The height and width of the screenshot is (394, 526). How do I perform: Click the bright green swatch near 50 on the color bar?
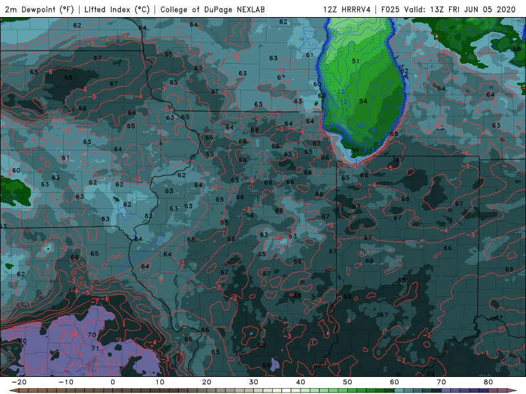352,391
